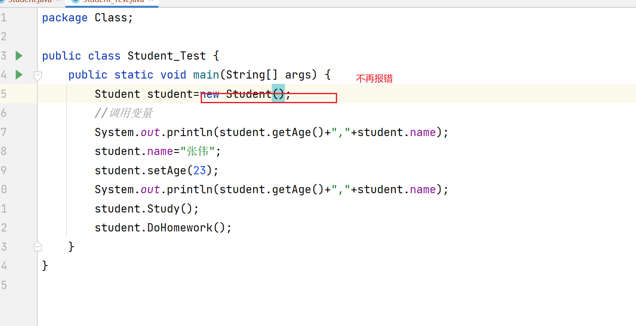Place the caret on the 'static' keyword

[x=134, y=75]
